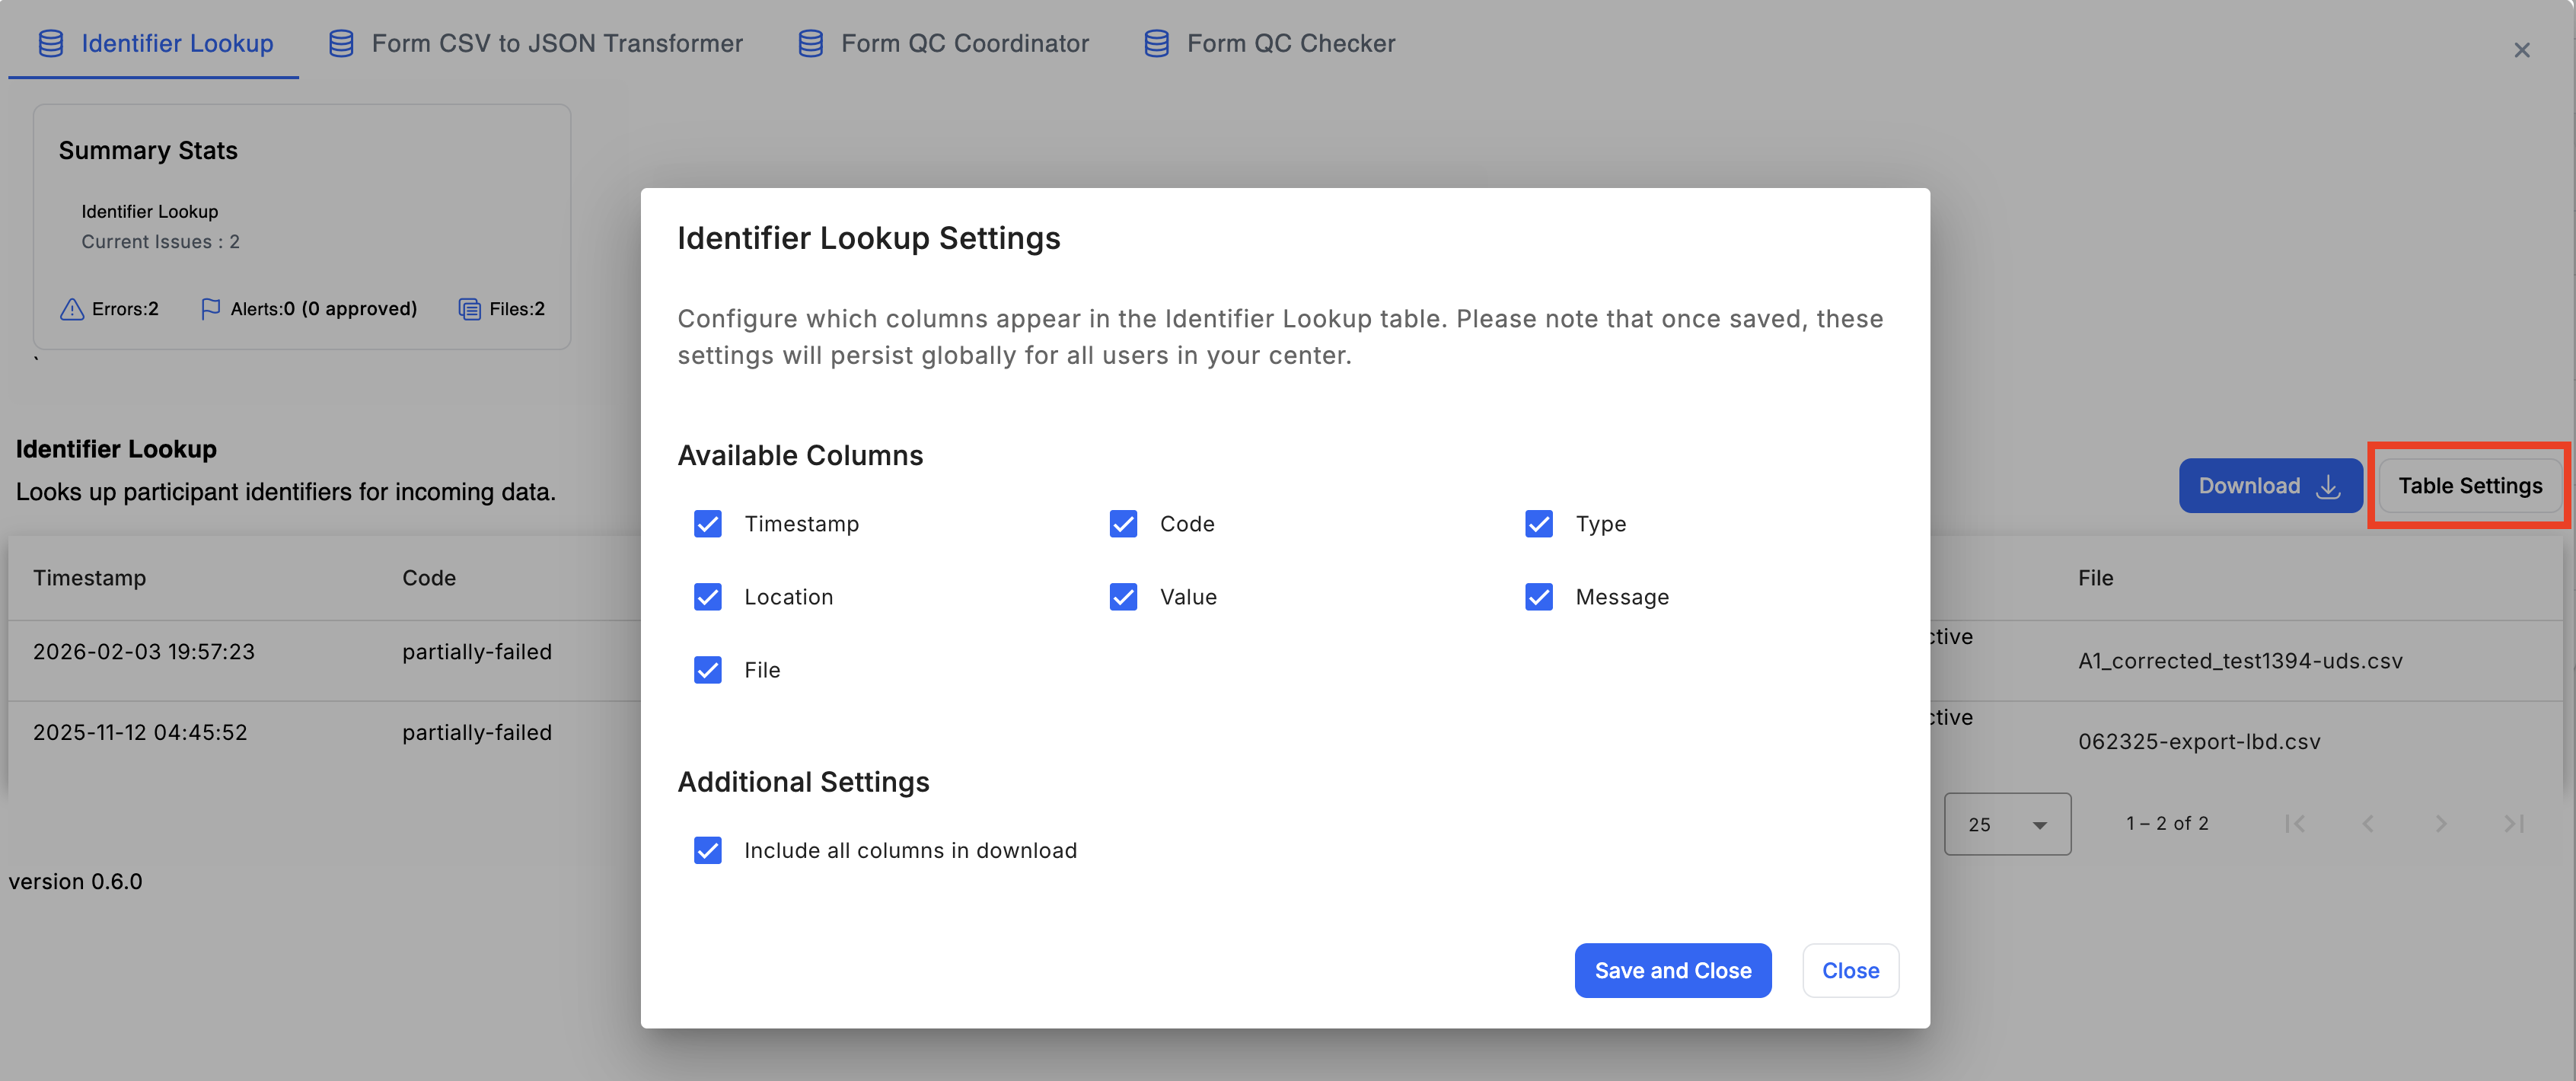Screen dimensions: 2576x1081
Task: Click Save and Close button
Action: tap(1673, 970)
